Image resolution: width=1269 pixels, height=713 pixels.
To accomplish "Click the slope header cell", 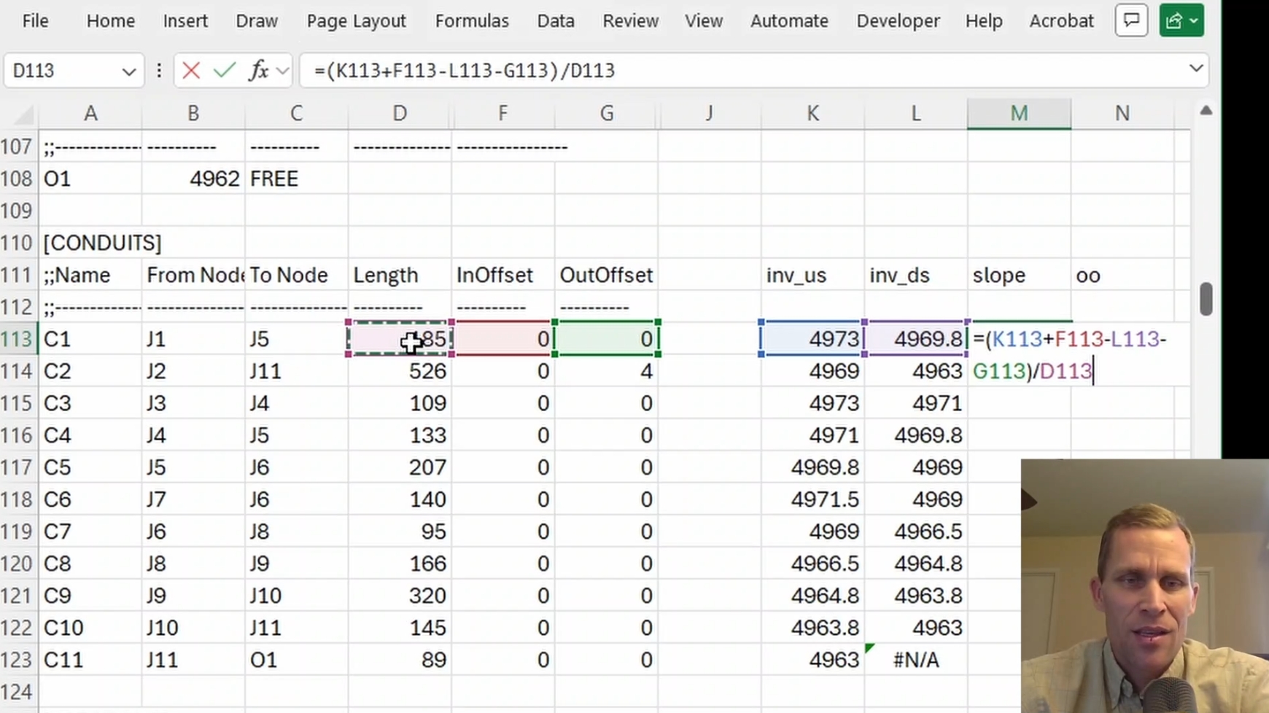I will 1019,275.
